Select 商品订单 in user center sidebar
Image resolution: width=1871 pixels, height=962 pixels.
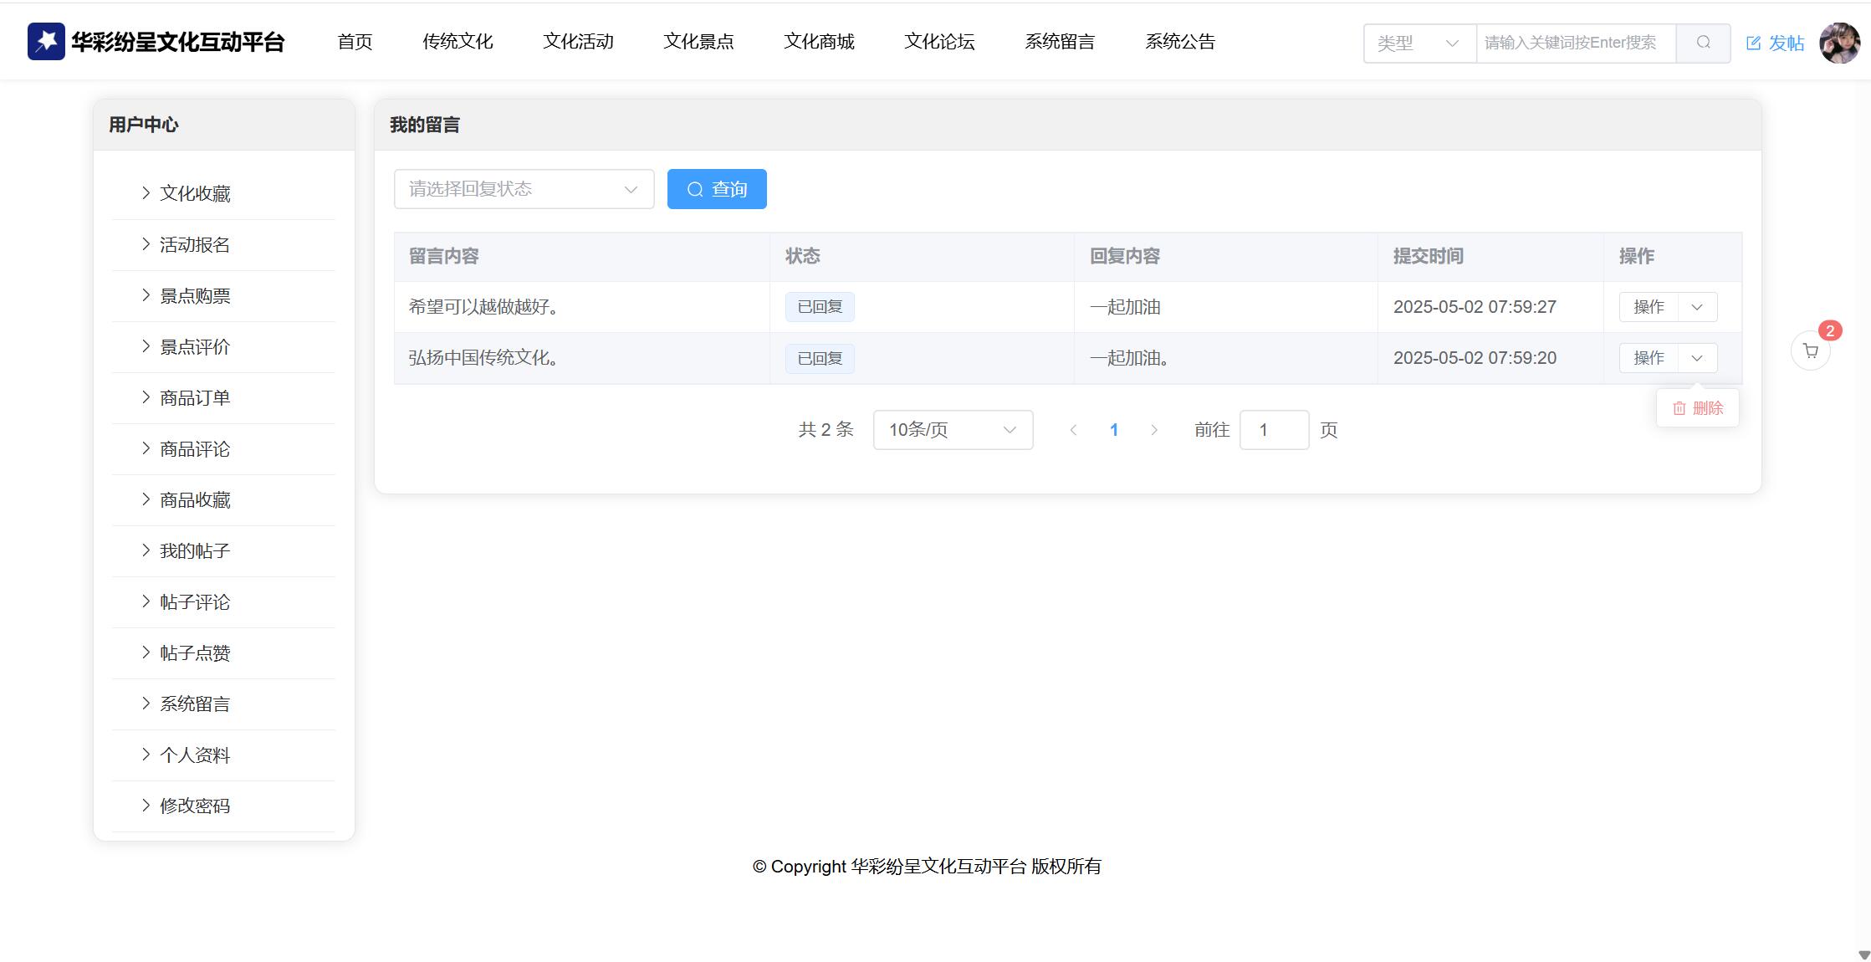click(x=195, y=398)
